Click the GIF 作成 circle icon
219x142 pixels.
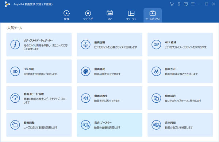coord(156,44)
